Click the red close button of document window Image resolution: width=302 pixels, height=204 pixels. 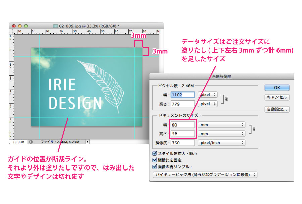tap(14, 26)
